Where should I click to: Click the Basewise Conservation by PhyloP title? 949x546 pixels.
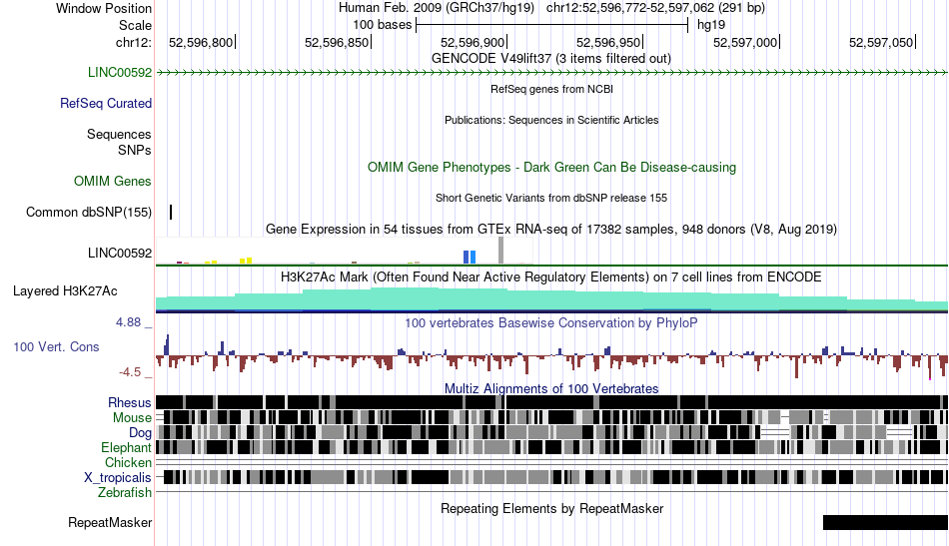point(551,322)
